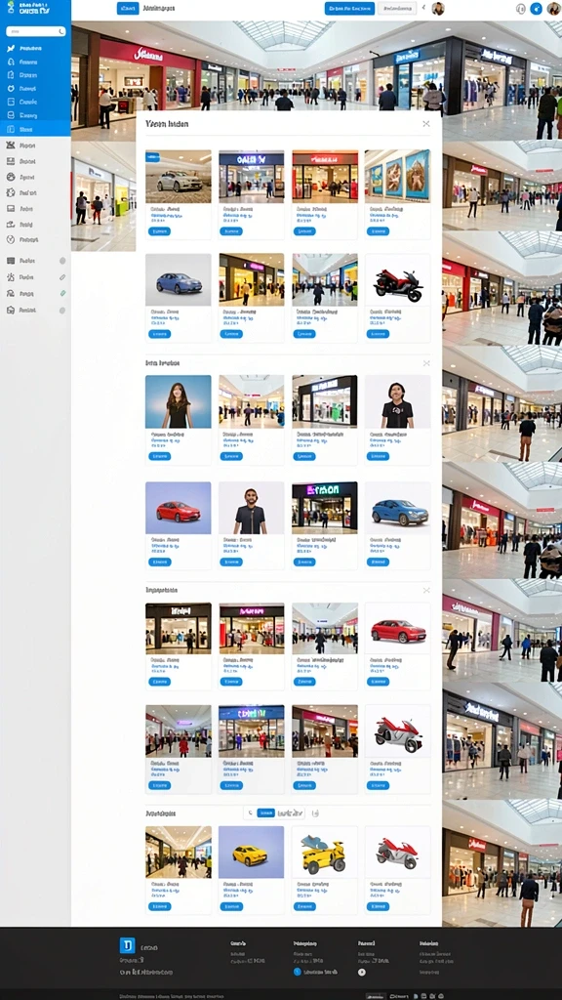The image size is (562, 1000).
Task: Open the silver car in showroom thumbnail
Action: coord(179,177)
